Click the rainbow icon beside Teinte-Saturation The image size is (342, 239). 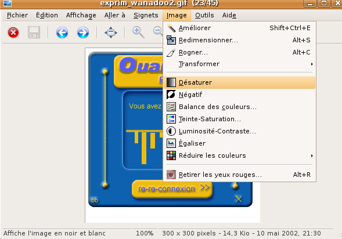pyautogui.click(x=171, y=119)
